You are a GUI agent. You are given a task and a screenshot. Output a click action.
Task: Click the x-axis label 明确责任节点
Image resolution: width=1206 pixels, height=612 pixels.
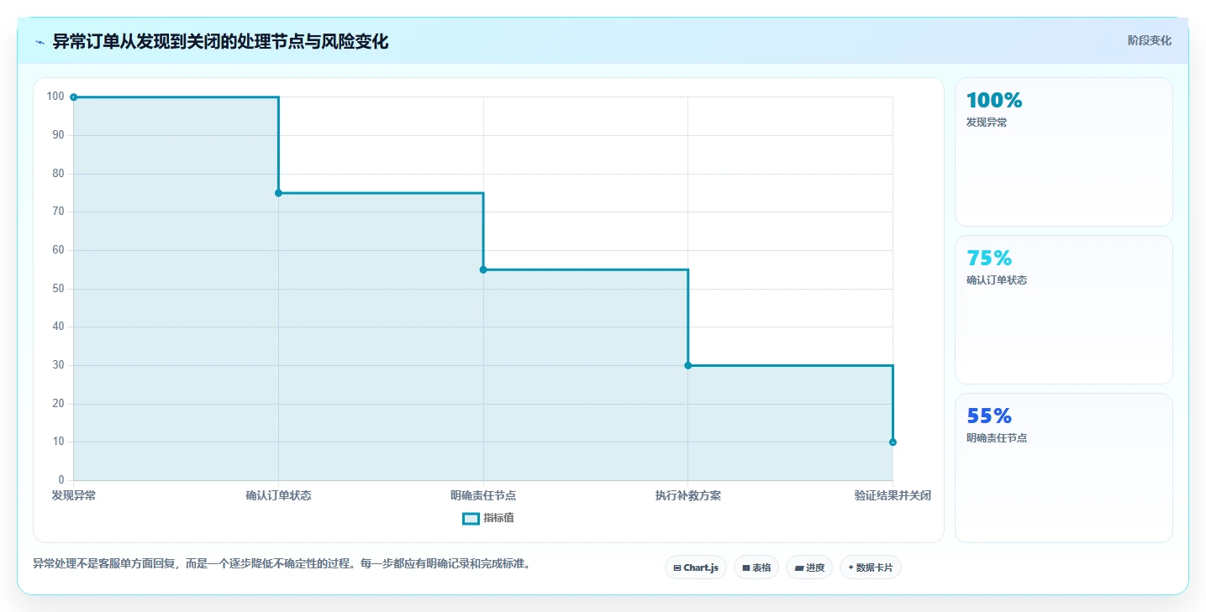(x=483, y=495)
